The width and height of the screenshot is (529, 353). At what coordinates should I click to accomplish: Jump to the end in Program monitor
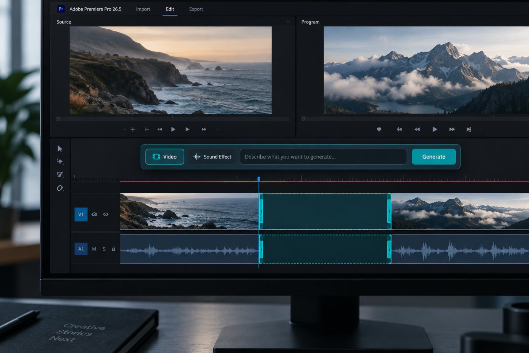[x=469, y=129]
